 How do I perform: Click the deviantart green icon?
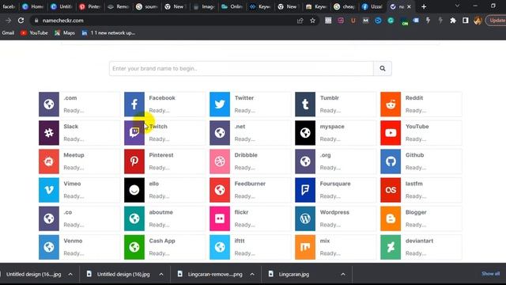tap(391, 247)
